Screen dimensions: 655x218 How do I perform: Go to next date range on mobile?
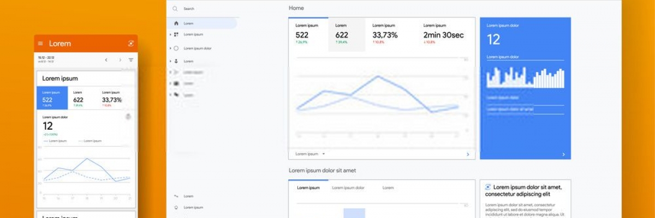click(x=120, y=60)
